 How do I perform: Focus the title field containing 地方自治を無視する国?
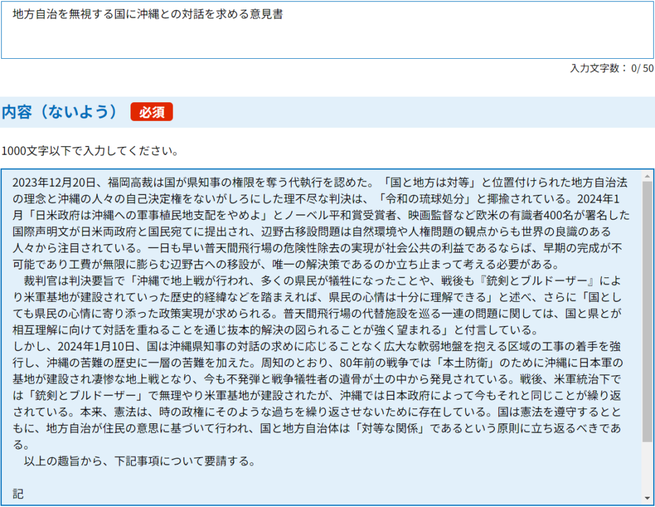pyautogui.click(x=147, y=14)
